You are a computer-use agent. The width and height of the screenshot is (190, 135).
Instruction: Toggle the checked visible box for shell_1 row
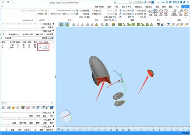pyautogui.click(x=46, y=48)
